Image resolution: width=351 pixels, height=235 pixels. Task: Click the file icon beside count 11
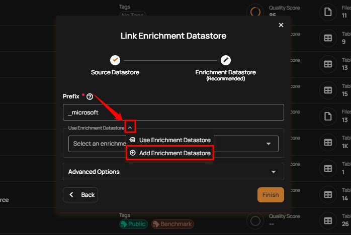328,12
